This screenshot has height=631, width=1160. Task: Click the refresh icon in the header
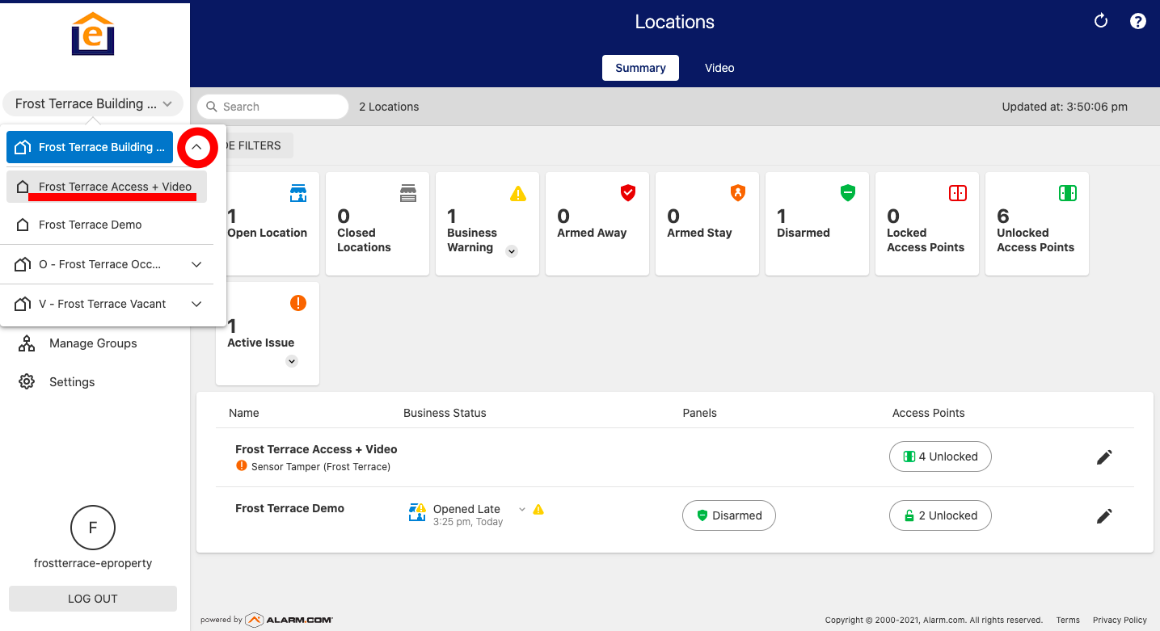click(x=1100, y=21)
